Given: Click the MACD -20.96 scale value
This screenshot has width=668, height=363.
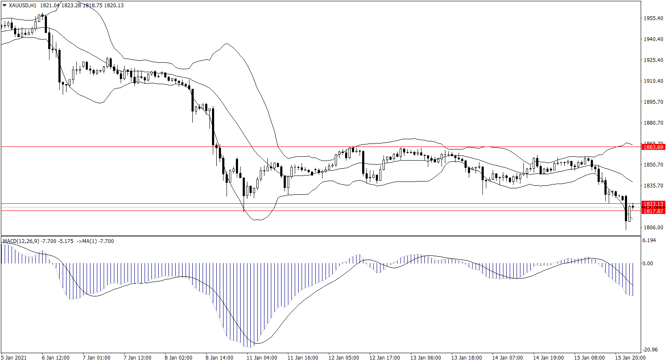Looking at the screenshot, I should [x=650, y=350].
